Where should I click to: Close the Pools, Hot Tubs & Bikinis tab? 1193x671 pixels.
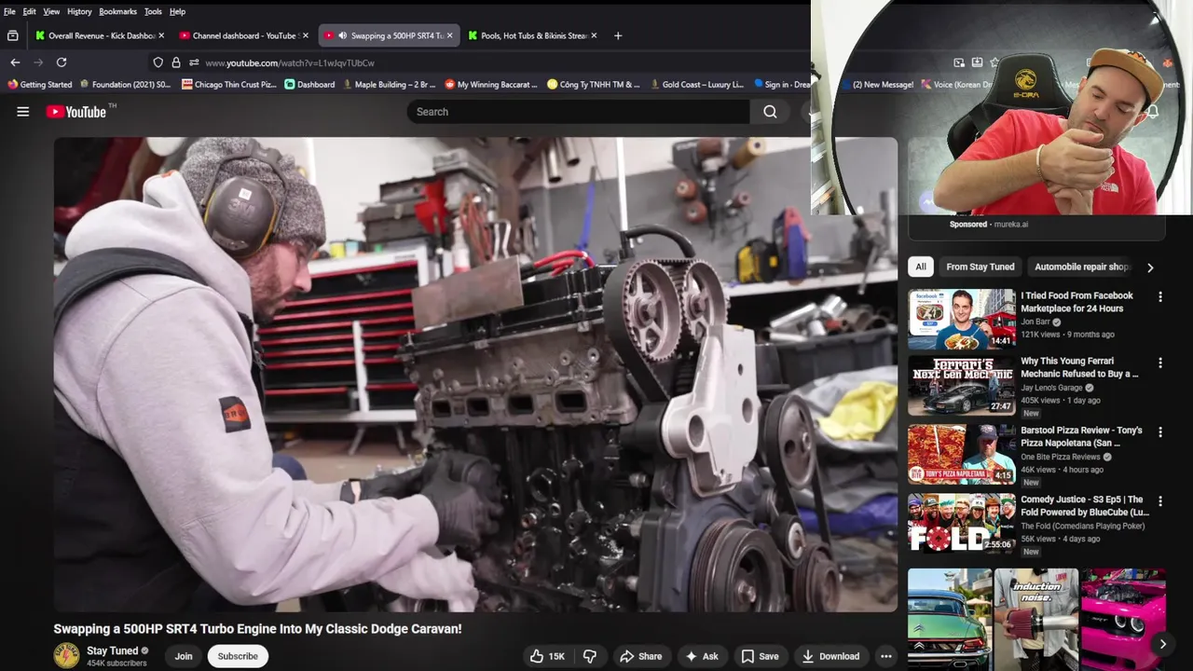(594, 35)
